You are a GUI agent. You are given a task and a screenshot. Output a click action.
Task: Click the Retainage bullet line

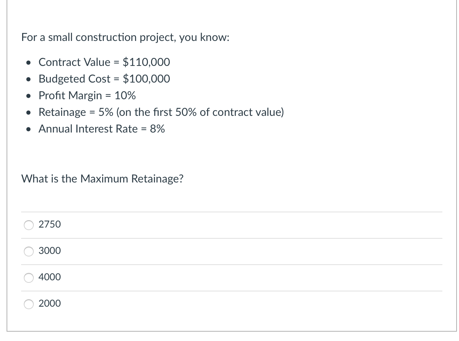pyautogui.click(x=161, y=112)
